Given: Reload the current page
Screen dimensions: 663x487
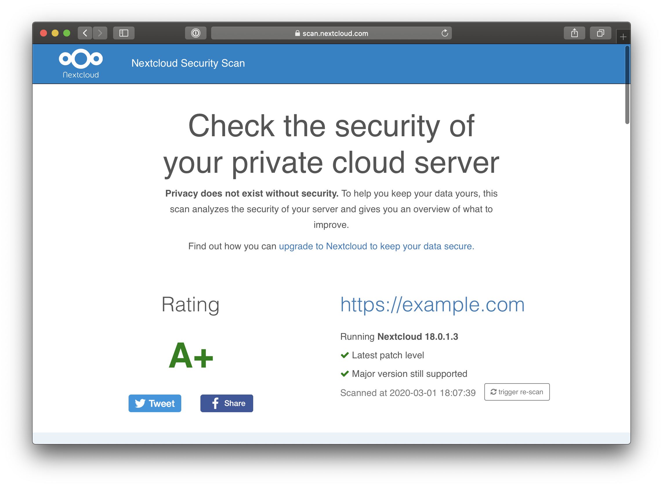Looking at the screenshot, I should click(445, 33).
